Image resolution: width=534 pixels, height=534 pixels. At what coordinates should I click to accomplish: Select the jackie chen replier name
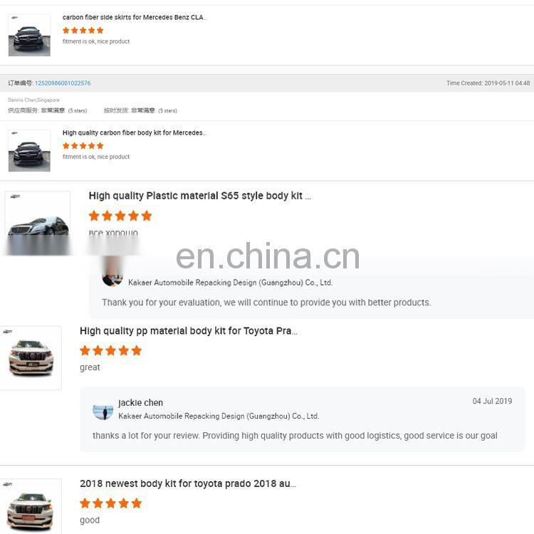coord(141,403)
